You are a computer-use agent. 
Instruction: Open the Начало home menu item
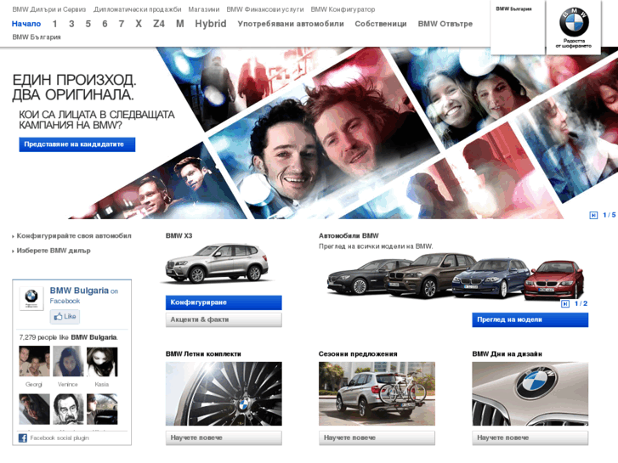pyautogui.click(x=26, y=24)
